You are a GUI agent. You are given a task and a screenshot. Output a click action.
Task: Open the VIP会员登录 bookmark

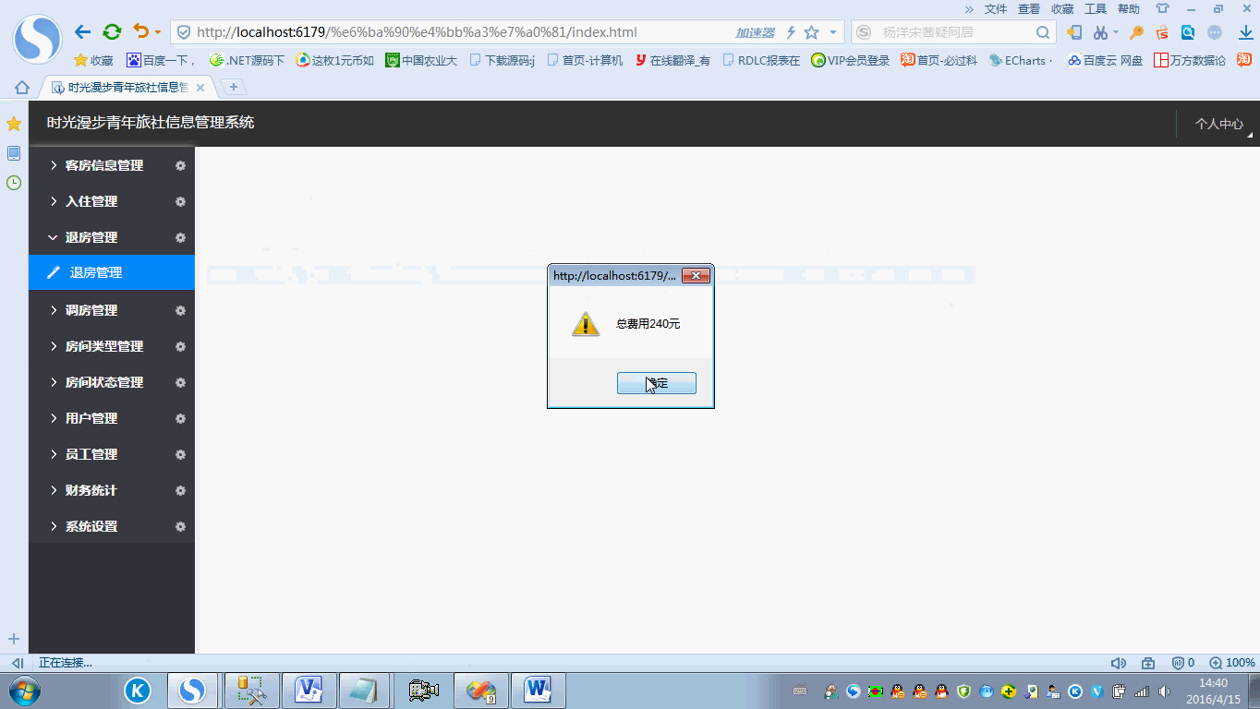851,60
